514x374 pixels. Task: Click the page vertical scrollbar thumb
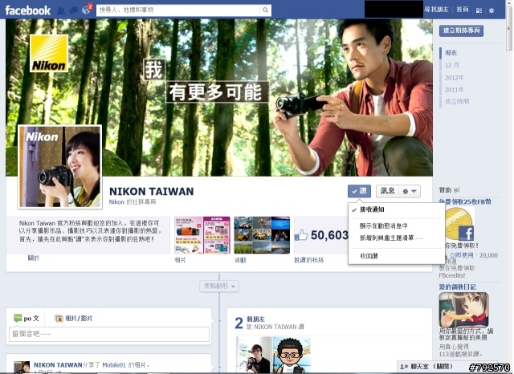click(x=508, y=30)
